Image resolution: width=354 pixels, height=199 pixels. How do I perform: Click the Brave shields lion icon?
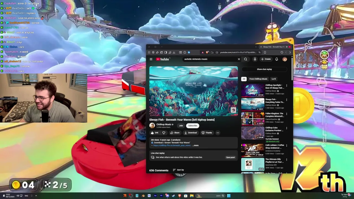[x=207, y=52]
